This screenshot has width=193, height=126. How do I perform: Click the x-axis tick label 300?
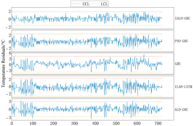pos(74,124)
